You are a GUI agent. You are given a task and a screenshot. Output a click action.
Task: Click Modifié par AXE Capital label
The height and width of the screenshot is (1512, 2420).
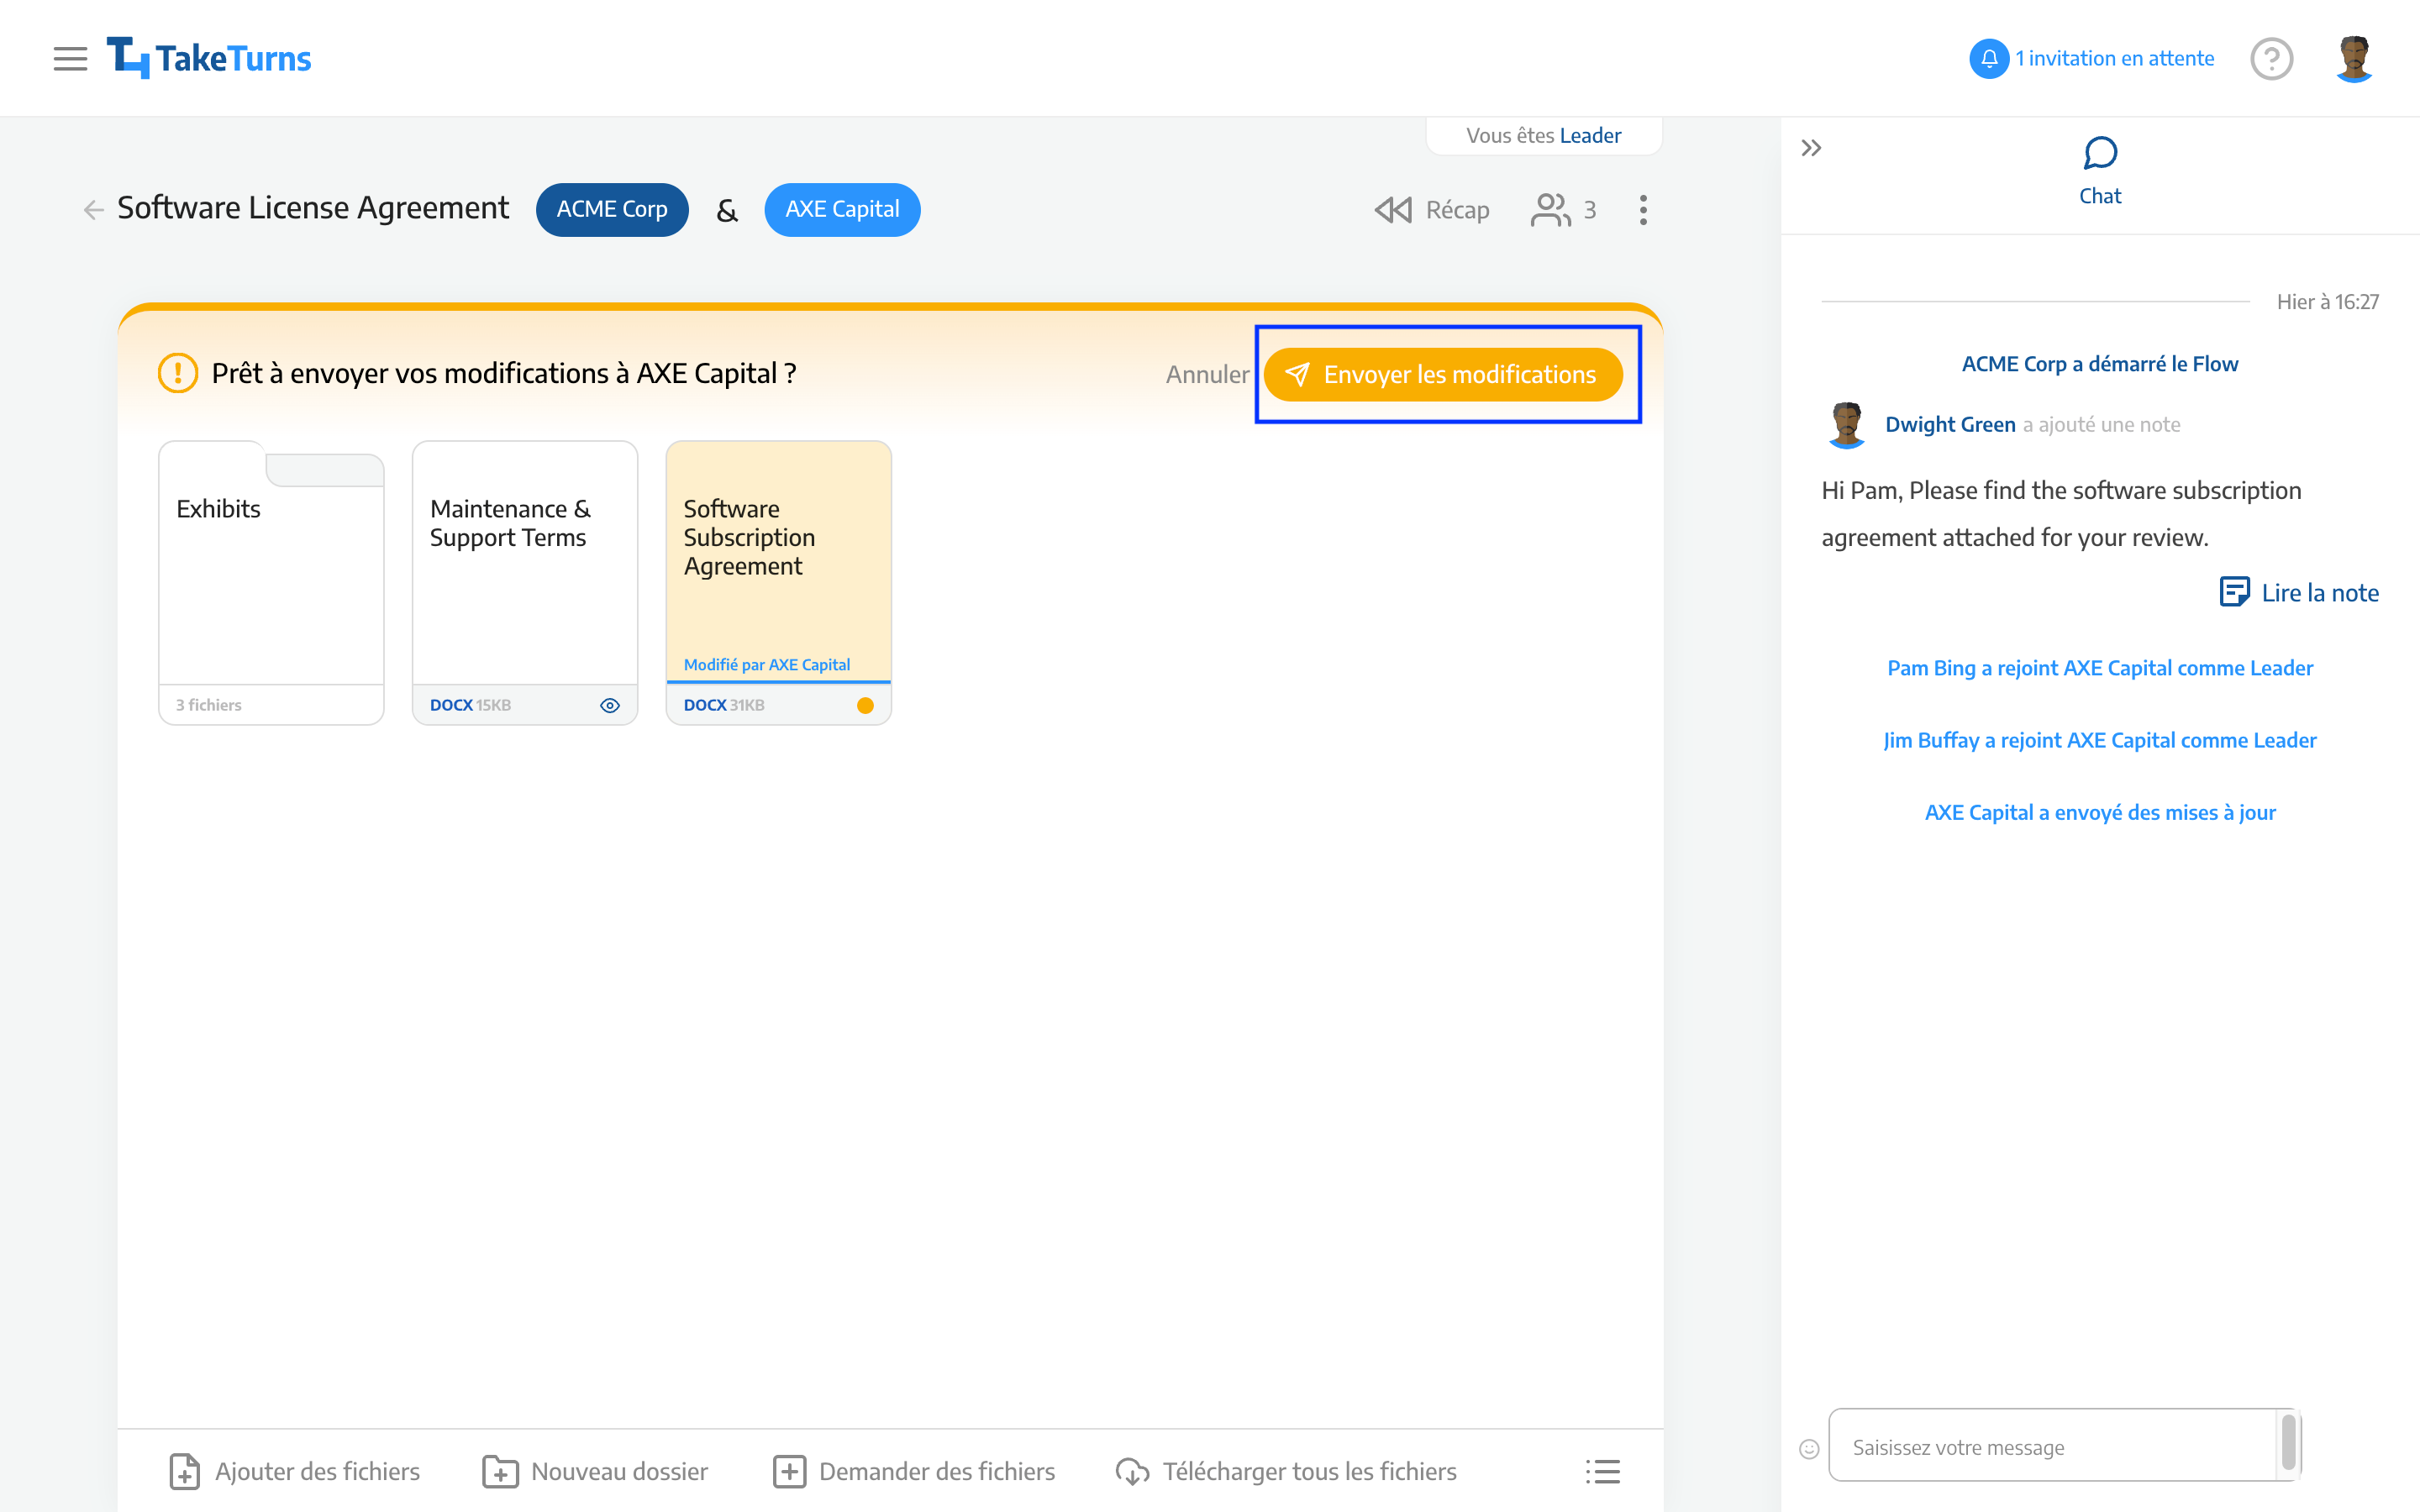(x=766, y=664)
